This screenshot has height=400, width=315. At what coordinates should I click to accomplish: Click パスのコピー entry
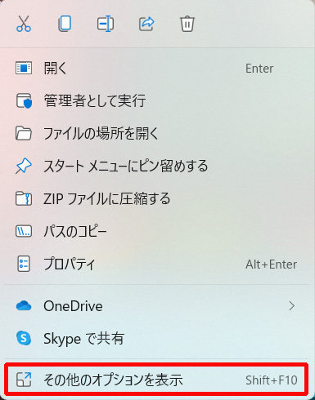[157, 231]
